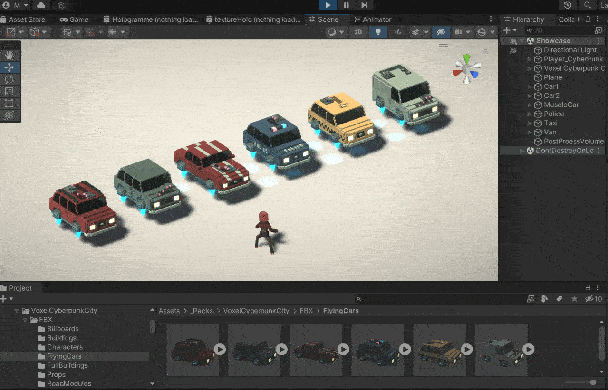Click the VoxelCyberpunkCity breadcrumb link
The height and width of the screenshot is (390, 608).
(256, 311)
